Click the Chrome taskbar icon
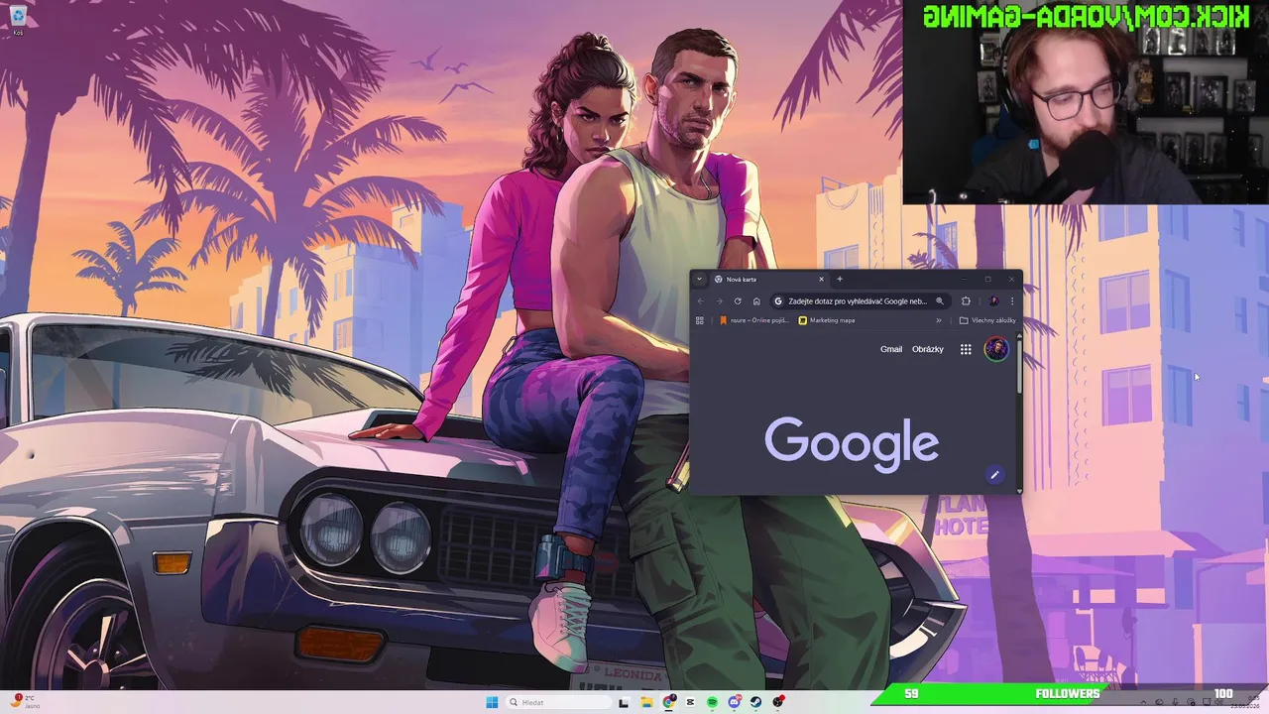This screenshot has width=1269, height=714. click(669, 702)
